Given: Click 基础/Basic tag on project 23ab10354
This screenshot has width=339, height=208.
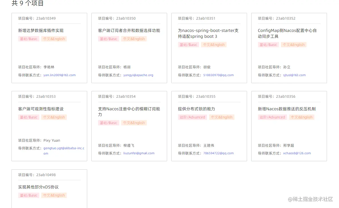Looking at the screenshot, I should [x=109, y=123].
